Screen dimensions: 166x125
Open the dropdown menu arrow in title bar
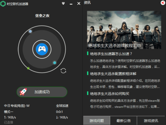point(63,4)
